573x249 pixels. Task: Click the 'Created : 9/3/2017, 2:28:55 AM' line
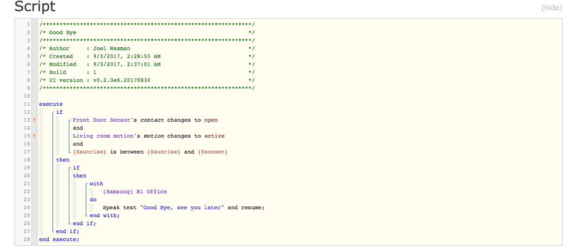[x=147, y=56]
